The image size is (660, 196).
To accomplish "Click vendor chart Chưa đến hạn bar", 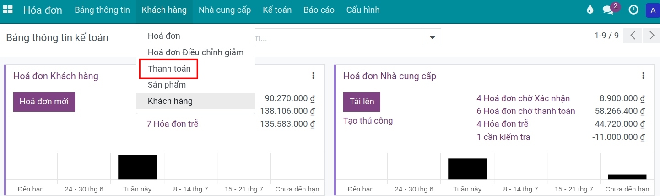I will (x=627, y=177).
